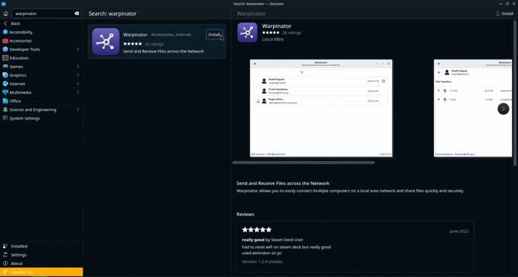The image size is (518, 277).
Task: Go to the Installed page
Action: click(19, 246)
